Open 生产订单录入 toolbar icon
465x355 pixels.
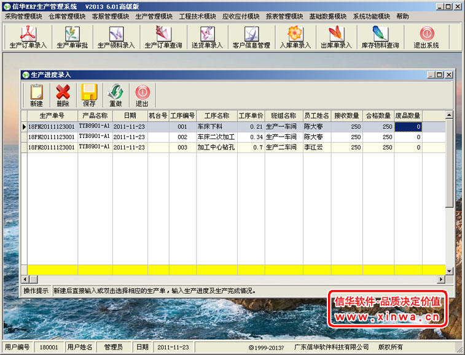point(28,37)
